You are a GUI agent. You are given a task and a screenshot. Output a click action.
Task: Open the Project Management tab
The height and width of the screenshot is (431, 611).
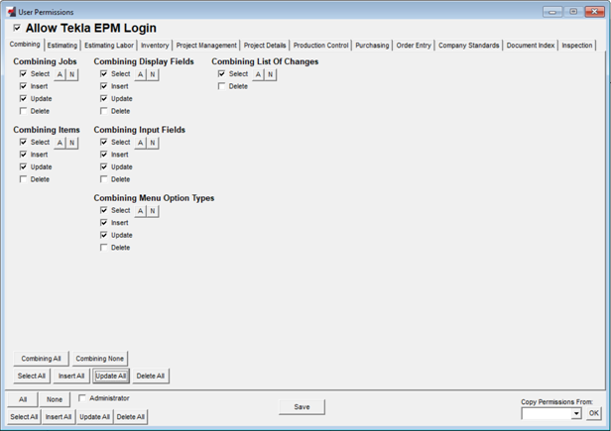click(206, 46)
